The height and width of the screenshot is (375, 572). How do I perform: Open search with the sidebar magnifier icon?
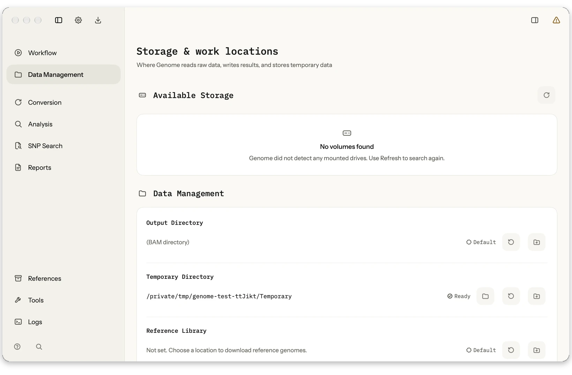[39, 347]
